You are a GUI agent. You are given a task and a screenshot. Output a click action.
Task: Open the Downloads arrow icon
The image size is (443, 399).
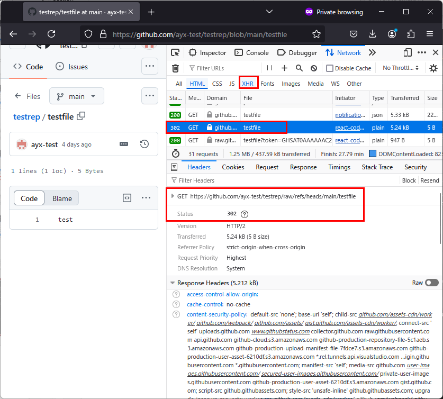point(373,34)
